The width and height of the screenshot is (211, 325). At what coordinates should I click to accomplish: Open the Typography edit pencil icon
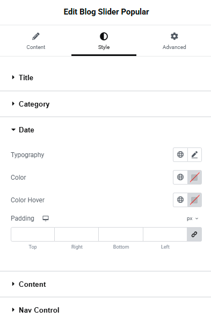click(x=194, y=154)
